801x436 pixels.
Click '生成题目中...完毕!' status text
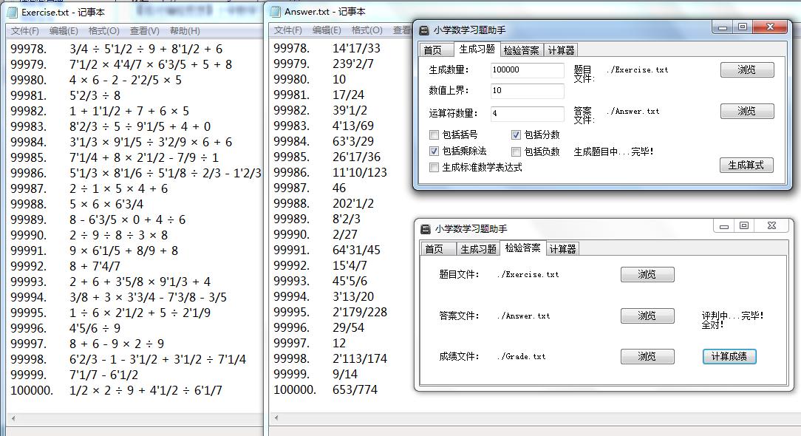click(x=613, y=151)
